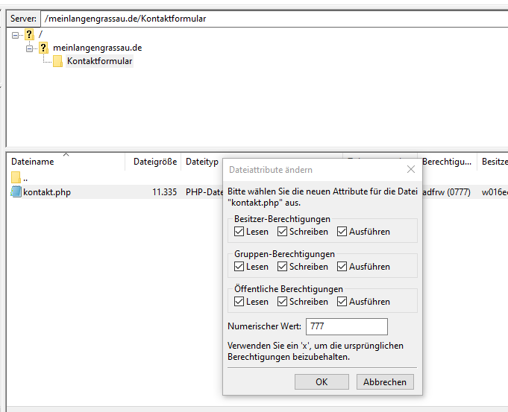Enable owner Lesen permission checkbox
Screen dimensions: 508x412
(x=239, y=232)
